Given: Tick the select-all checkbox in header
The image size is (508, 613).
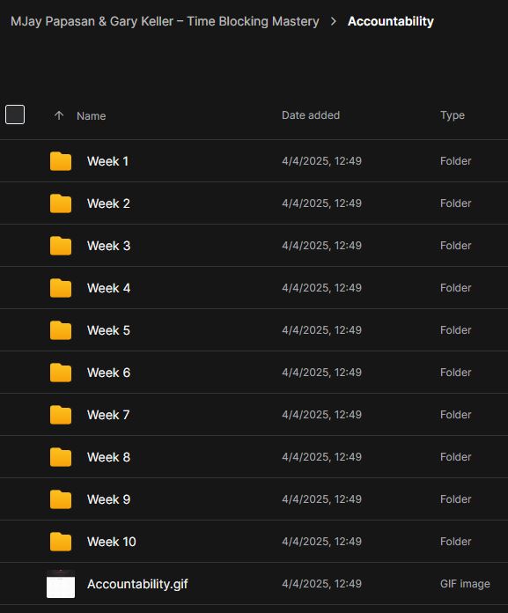Looking at the screenshot, I should [15, 114].
